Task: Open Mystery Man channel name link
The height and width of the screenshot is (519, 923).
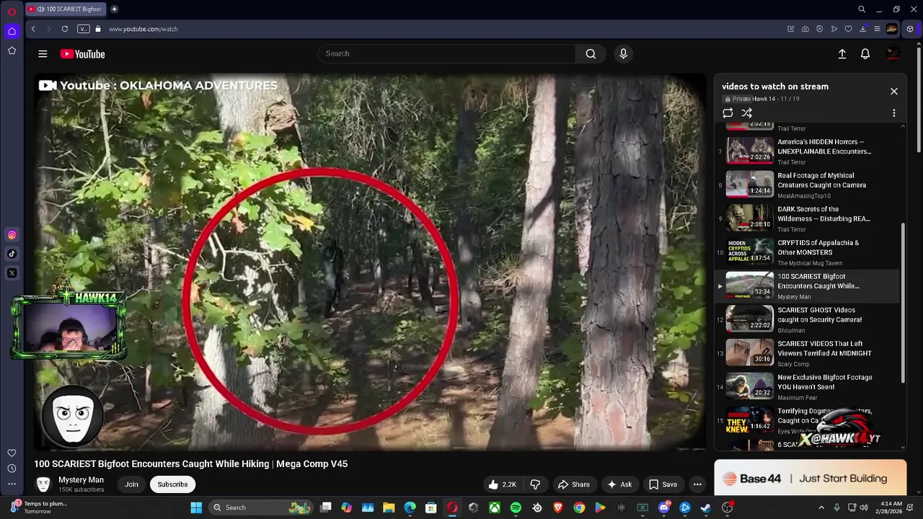Action: pyautogui.click(x=81, y=480)
